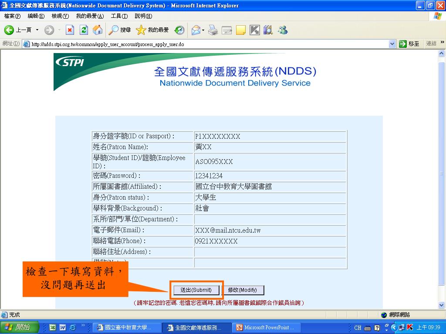Click the email value XXX@mail.ntcu.edu.tw
This screenshot has width=446, height=334.
tap(228, 230)
